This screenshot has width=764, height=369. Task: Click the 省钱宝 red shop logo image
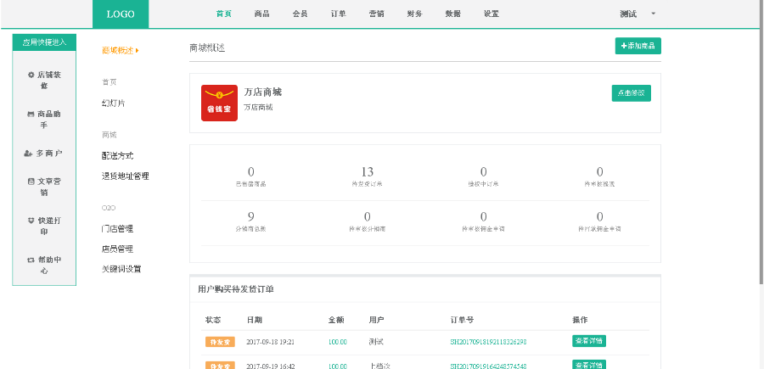(219, 103)
